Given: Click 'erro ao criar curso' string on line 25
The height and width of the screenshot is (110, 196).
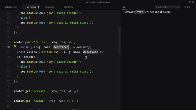Looking at the screenshot, I should pos(73,71).
